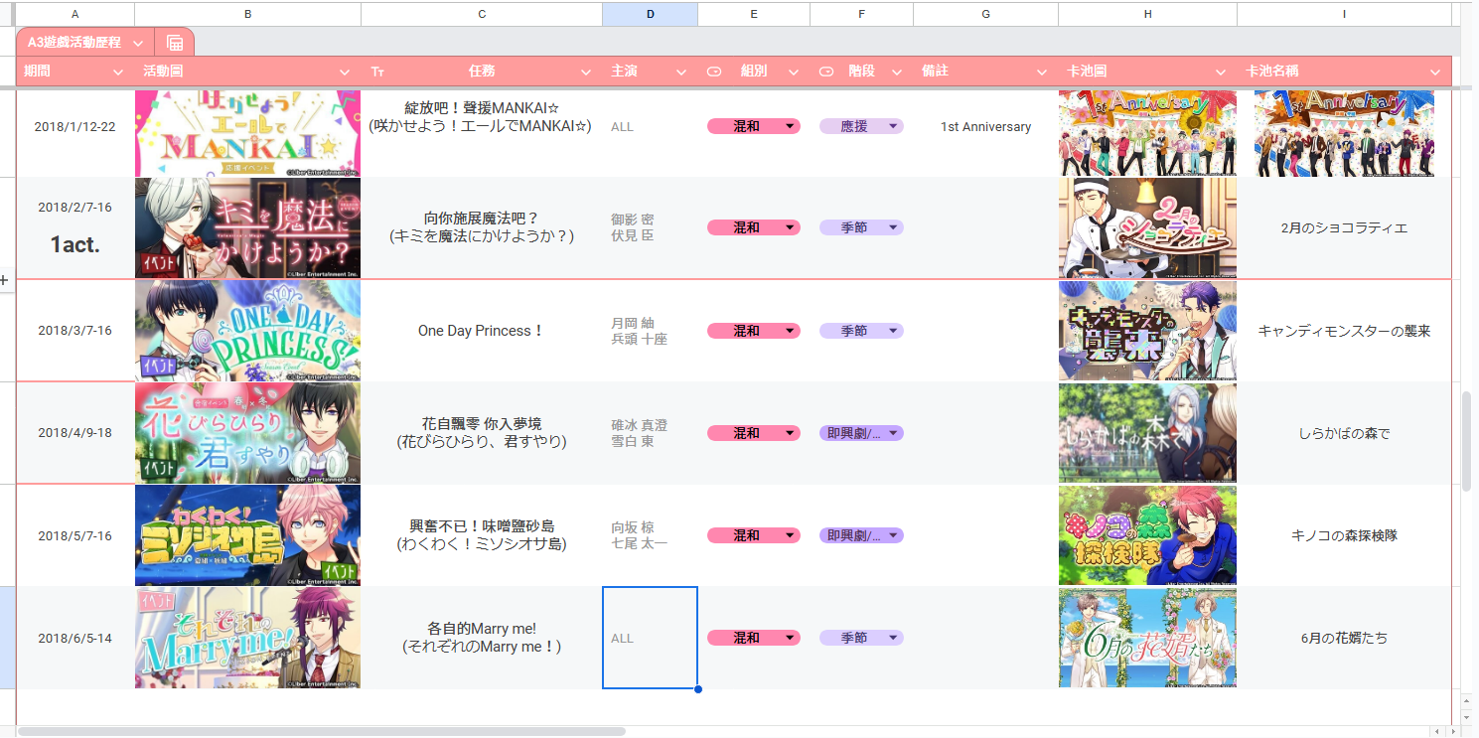Click the キミを魔法にかけようか event banner
Image resolution: width=1479 pixels, height=738 pixels.
pyautogui.click(x=248, y=227)
